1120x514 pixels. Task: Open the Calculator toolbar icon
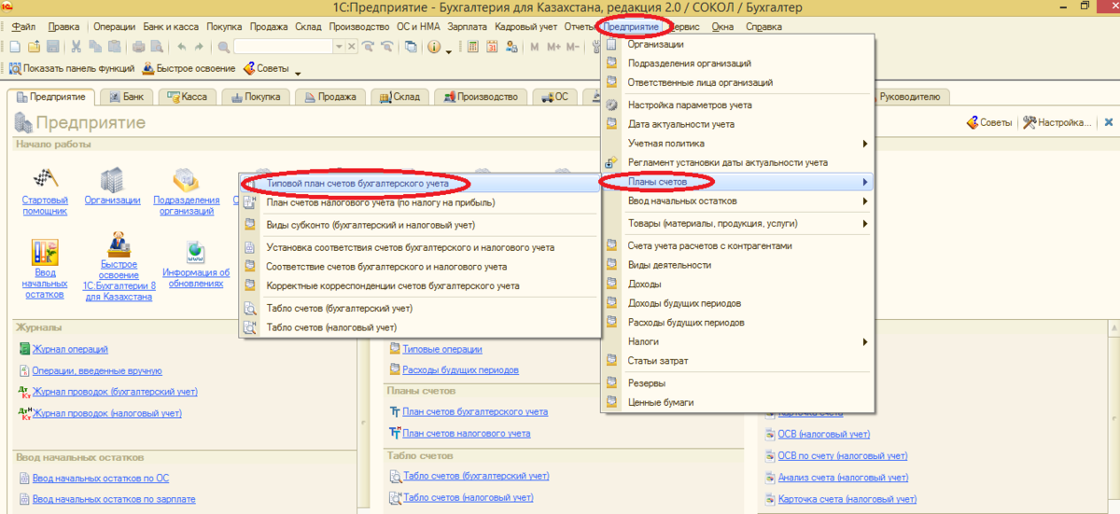(x=472, y=47)
